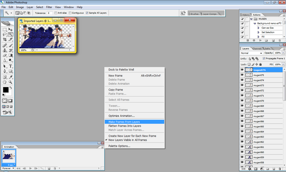The height and width of the screenshot is (172, 286).
Task: Click the black foreground color swatch
Action: pos(6,90)
